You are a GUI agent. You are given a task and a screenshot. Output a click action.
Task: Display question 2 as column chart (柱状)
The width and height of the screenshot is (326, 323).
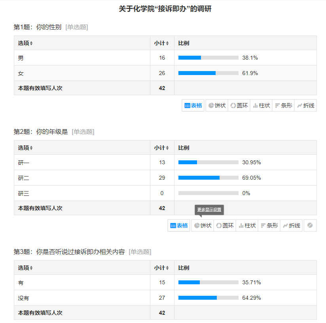(x=247, y=225)
